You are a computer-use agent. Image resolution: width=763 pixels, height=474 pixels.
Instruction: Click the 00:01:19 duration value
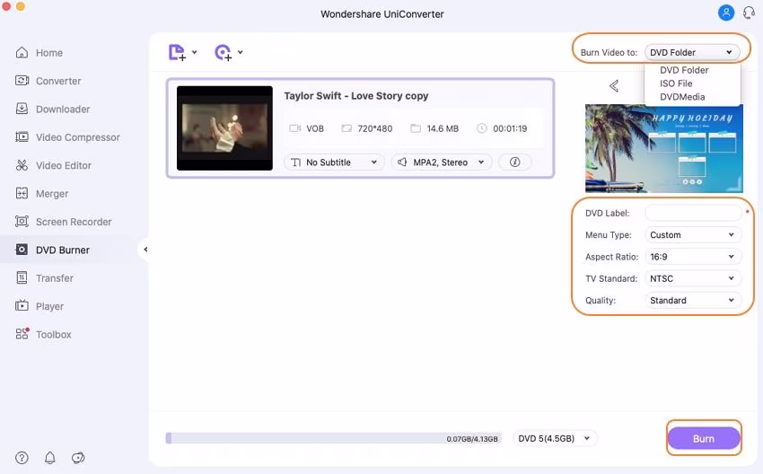click(x=510, y=128)
